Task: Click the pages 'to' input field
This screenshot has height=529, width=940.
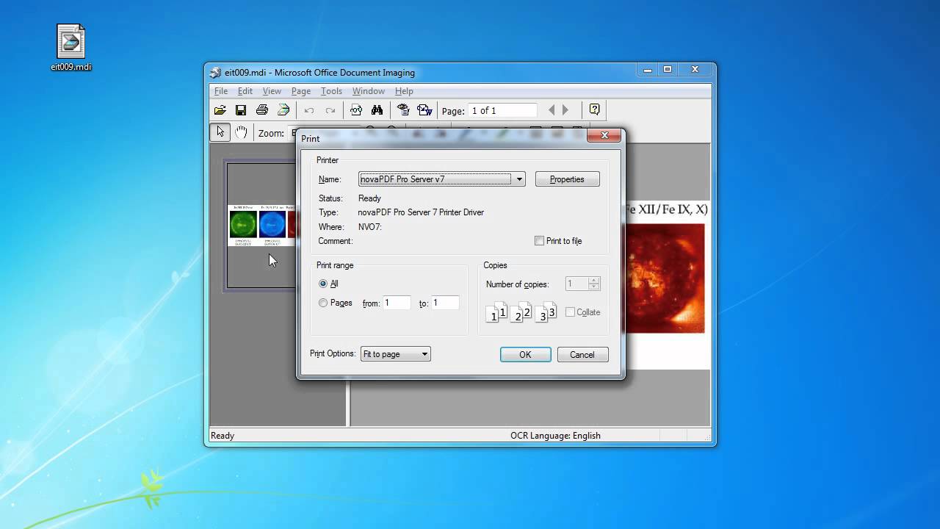Action: pos(445,303)
